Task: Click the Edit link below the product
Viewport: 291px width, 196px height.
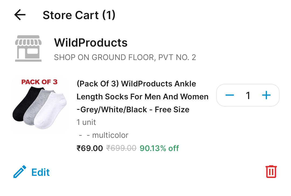Action: pyautogui.click(x=40, y=172)
